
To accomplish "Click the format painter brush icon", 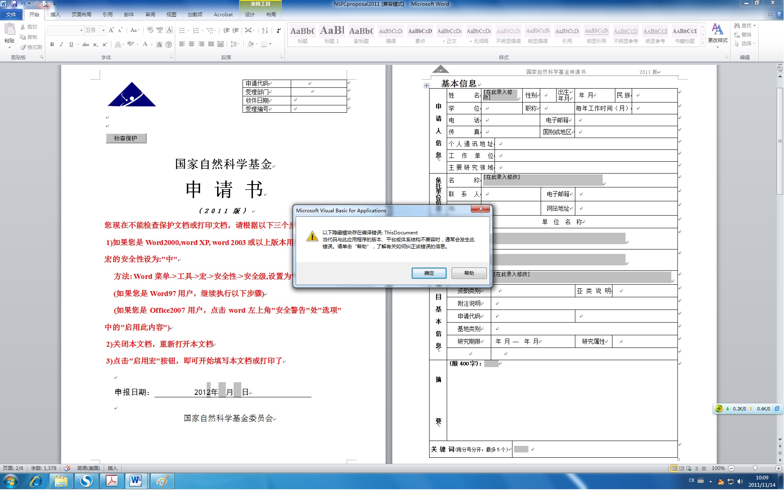I will (x=23, y=47).
